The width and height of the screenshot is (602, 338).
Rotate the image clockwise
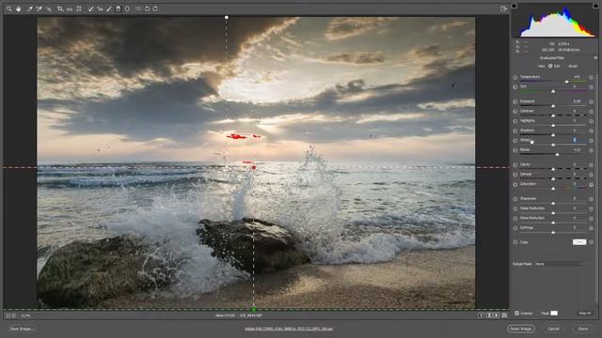coord(155,8)
